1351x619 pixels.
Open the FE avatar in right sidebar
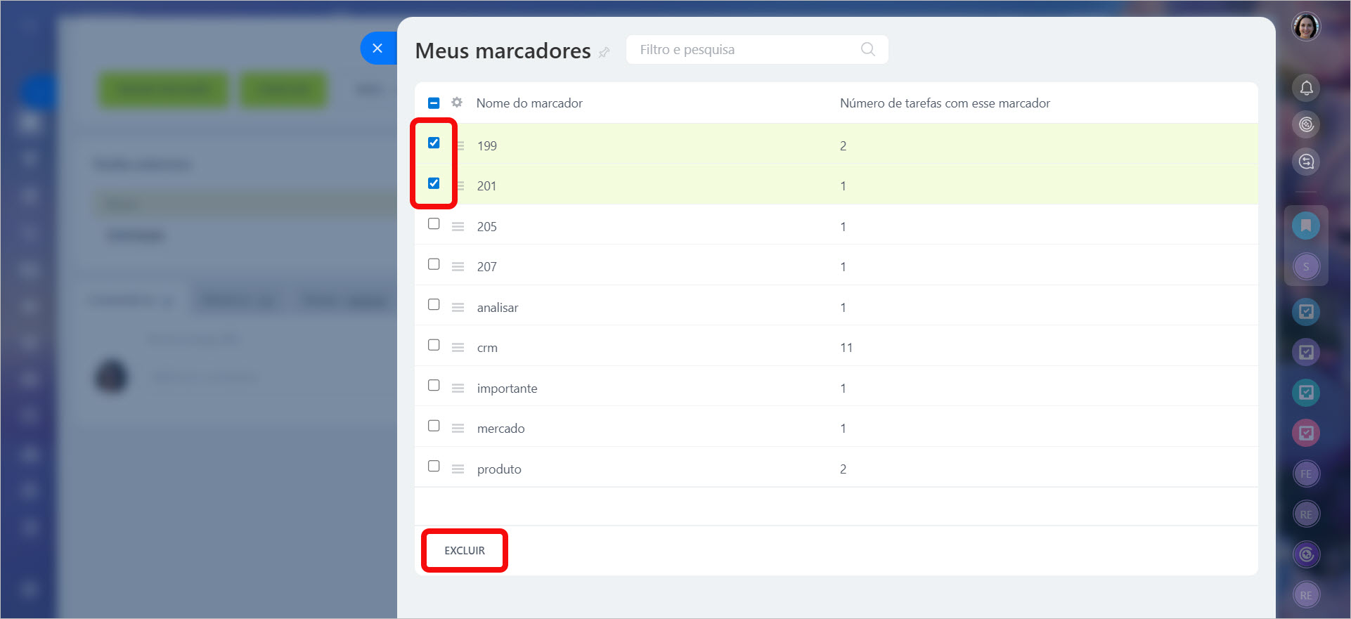click(x=1306, y=474)
